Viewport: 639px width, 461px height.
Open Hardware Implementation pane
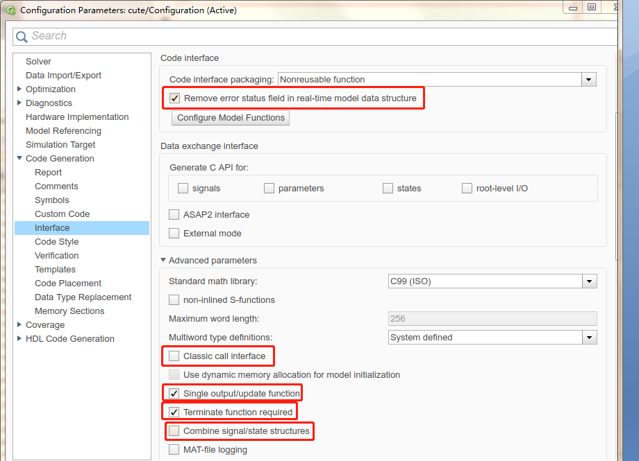pos(77,116)
